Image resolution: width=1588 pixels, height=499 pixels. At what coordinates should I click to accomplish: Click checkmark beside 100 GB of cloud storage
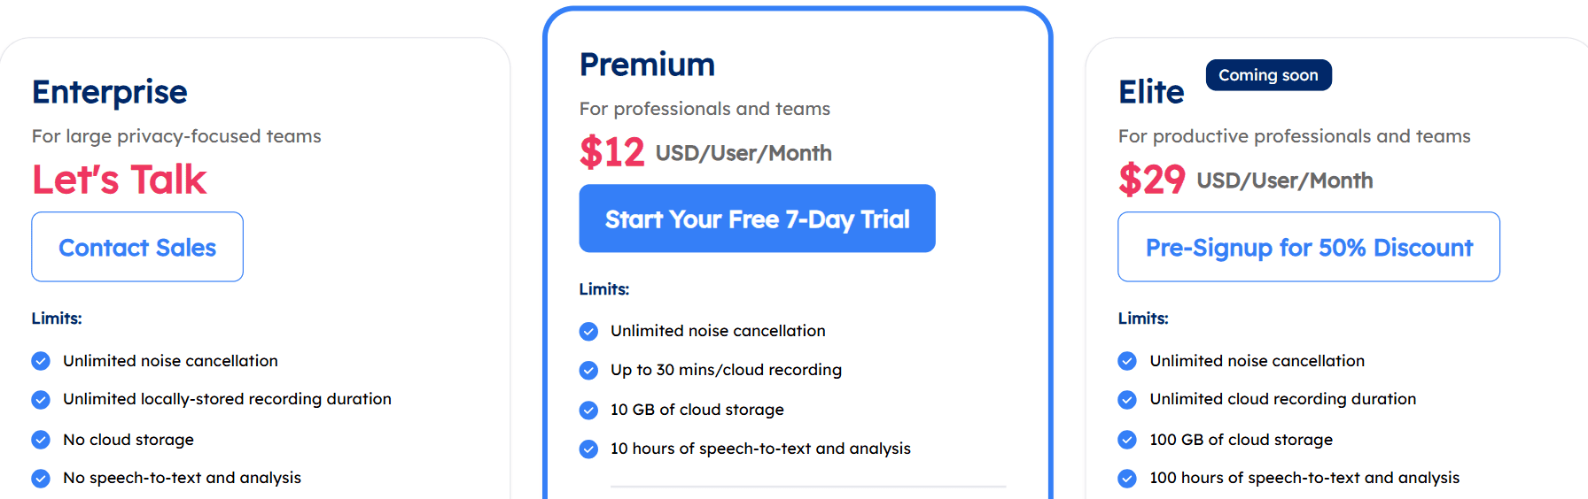pyautogui.click(x=1127, y=440)
